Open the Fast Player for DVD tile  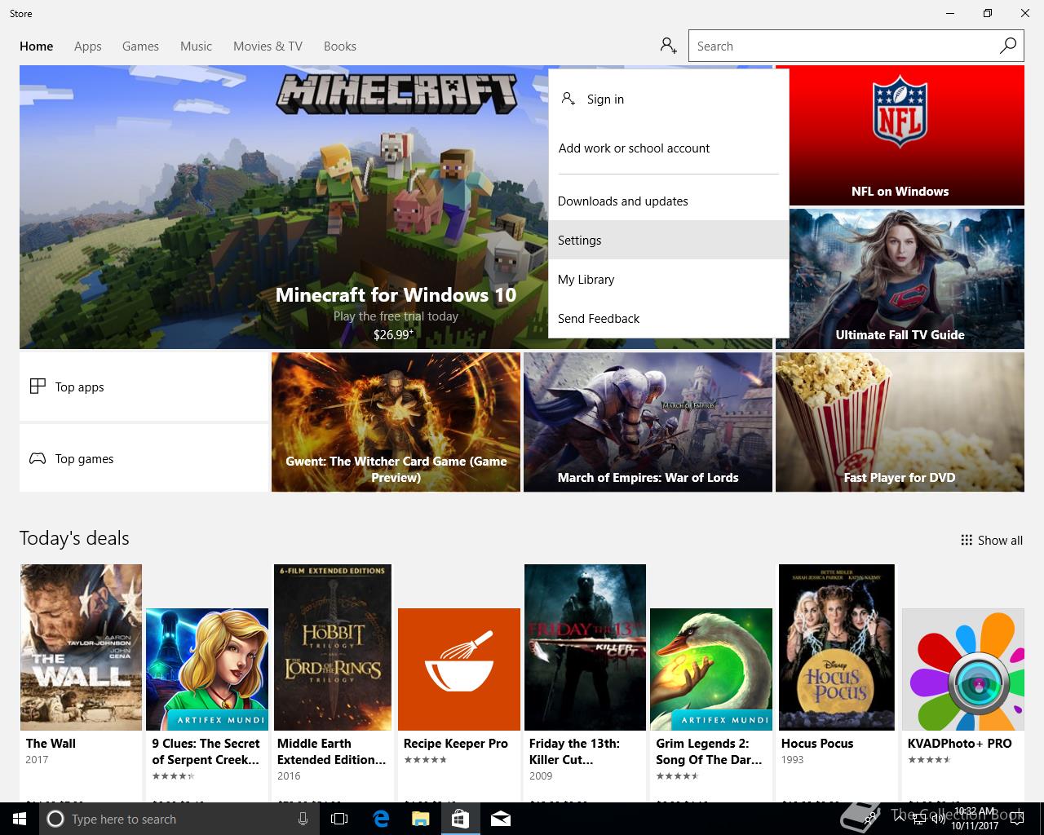pos(900,422)
